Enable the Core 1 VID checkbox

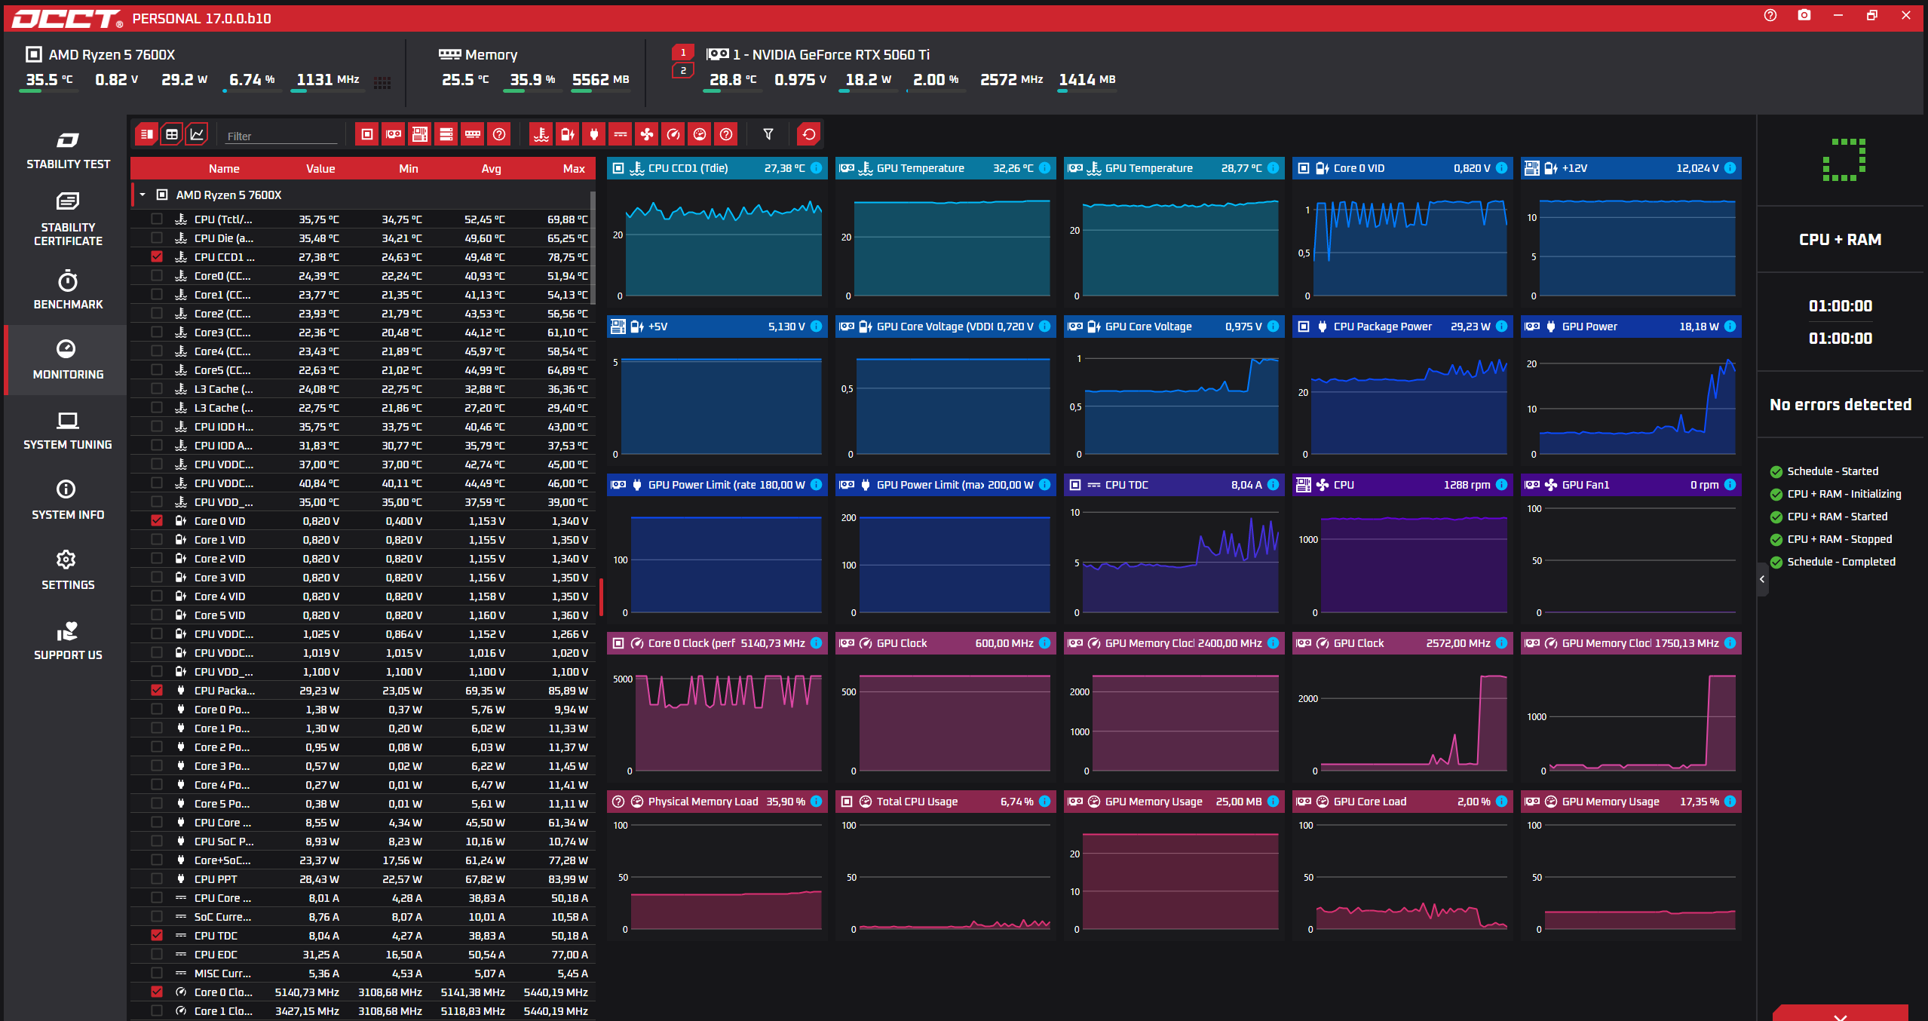157,539
